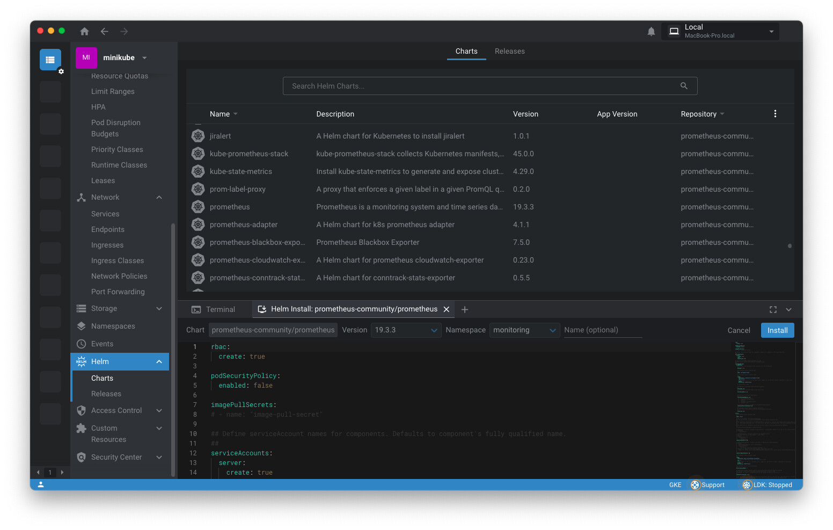Viewport: 833px width, 530px height.
Task: Add a new dock tab with plus icon
Action: [465, 309]
